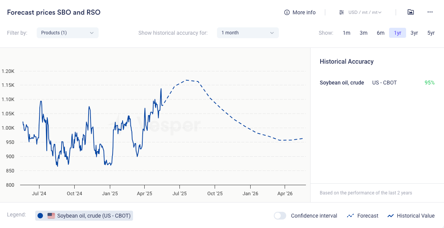Click the 95% accuracy value
The height and width of the screenshot is (228, 444).
click(429, 83)
